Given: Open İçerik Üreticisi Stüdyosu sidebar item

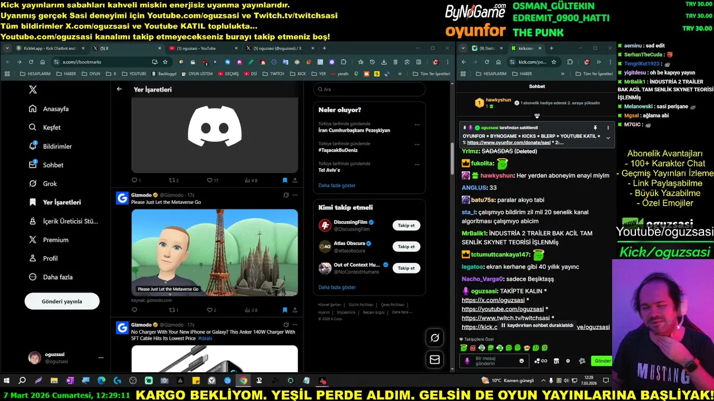Looking at the screenshot, I should (63, 221).
